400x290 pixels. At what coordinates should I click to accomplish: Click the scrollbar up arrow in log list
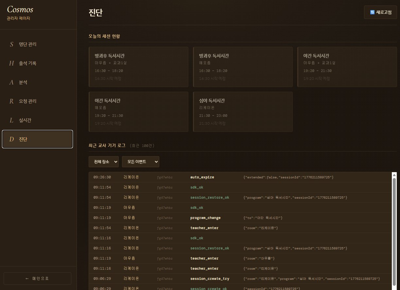coord(394,175)
